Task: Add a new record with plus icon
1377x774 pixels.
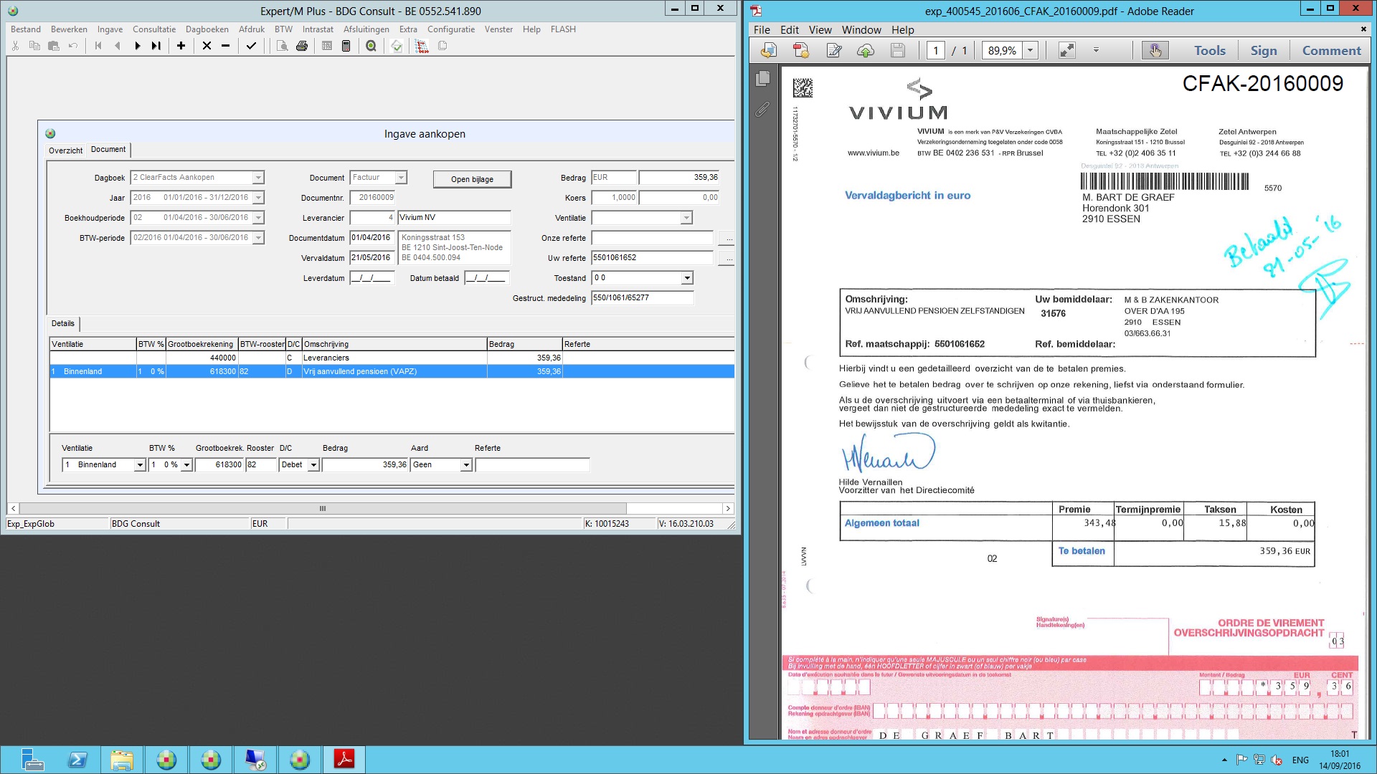Action: (x=181, y=46)
